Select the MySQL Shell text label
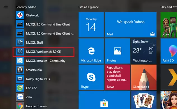Viewport: 177px width, 109px height. pyautogui.click(x=34, y=42)
